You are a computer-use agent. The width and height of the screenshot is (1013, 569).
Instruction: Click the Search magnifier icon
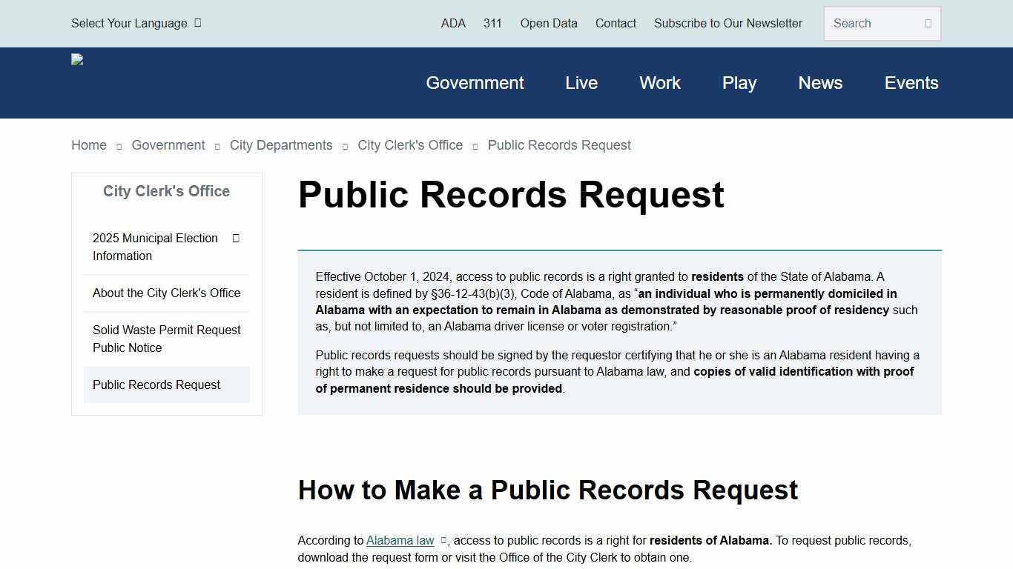click(928, 23)
